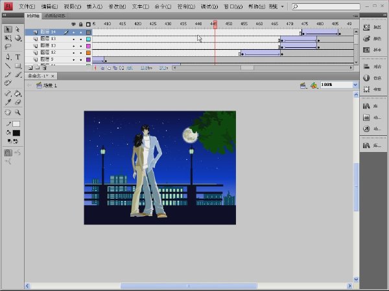Select the Pen tool
This screenshot has width=389, height=291.
[8, 57]
